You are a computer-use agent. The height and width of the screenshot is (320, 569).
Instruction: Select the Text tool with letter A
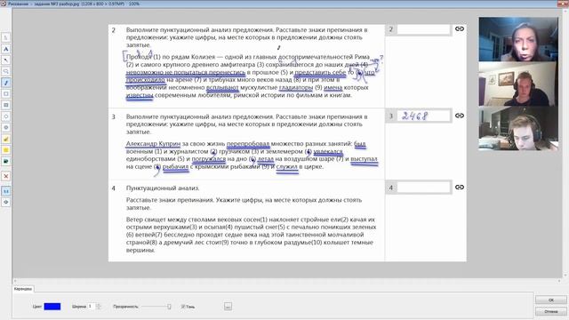[x=6, y=49]
